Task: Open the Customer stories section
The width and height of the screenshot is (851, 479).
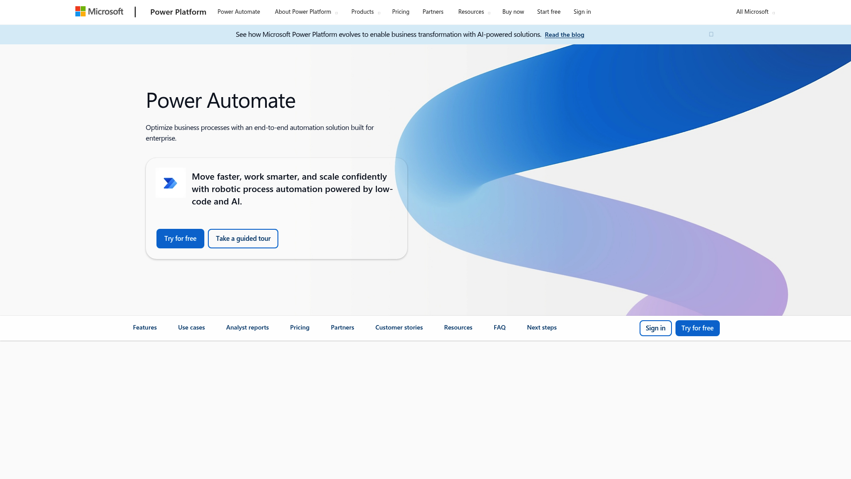Action: (398, 327)
